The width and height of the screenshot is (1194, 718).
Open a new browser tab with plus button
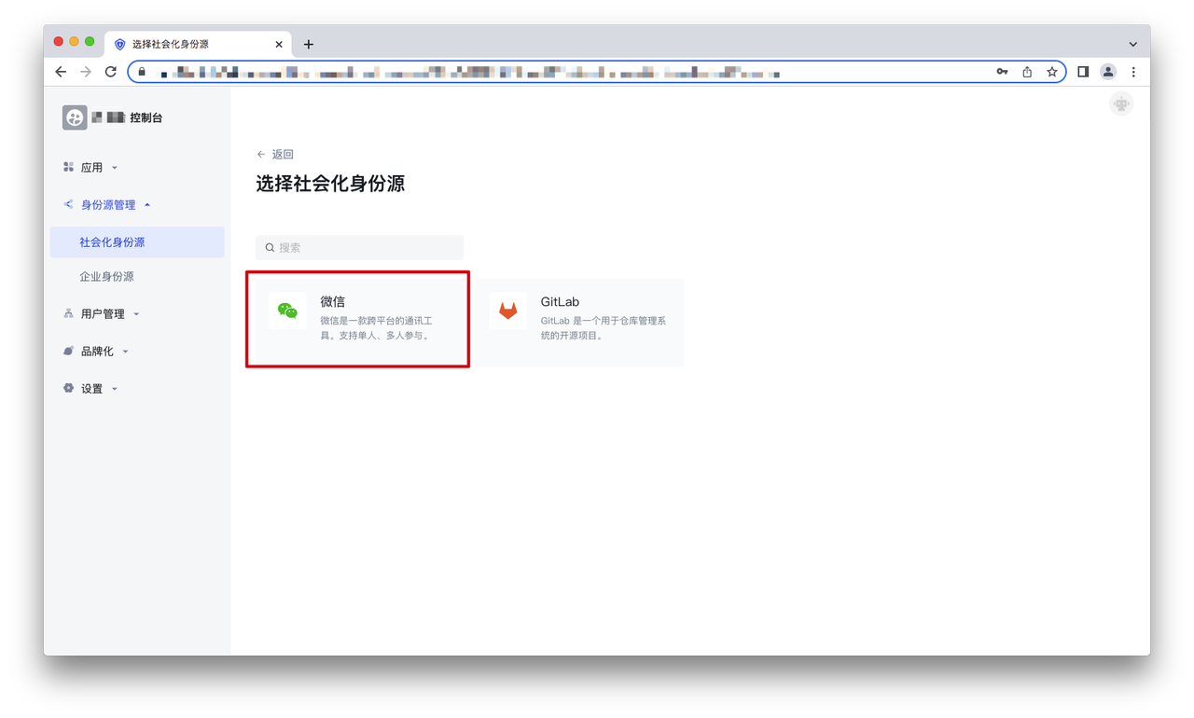click(x=309, y=44)
